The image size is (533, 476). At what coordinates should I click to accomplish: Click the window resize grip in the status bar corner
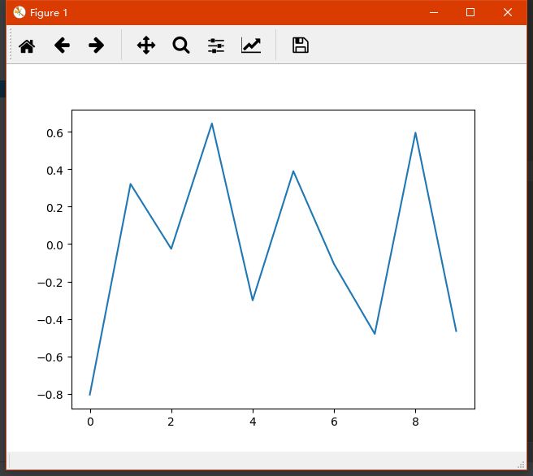521,465
